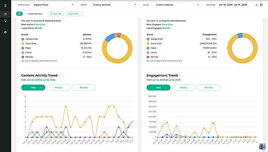Expand the Platform 5 items selected dropdown

point(108,5)
